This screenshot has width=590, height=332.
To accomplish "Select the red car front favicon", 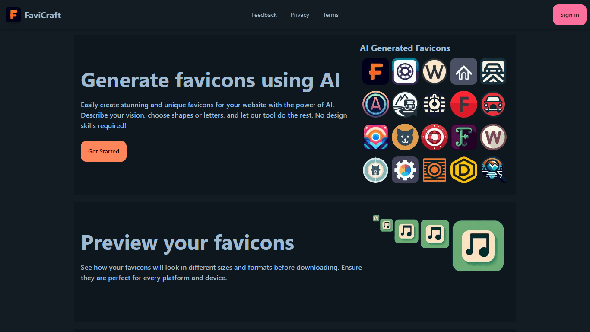I will click(x=493, y=104).
